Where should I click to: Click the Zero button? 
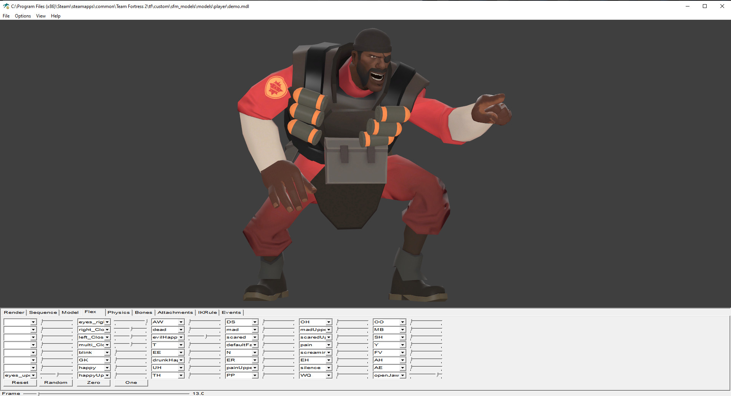click(94, 383)
